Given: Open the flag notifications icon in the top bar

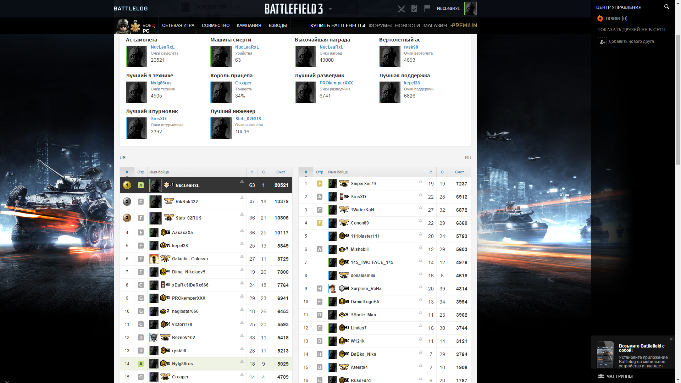Looking at the screenshot, I should tap(427, 8).
